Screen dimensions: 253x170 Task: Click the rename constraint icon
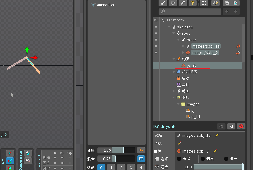coord(231,126)
